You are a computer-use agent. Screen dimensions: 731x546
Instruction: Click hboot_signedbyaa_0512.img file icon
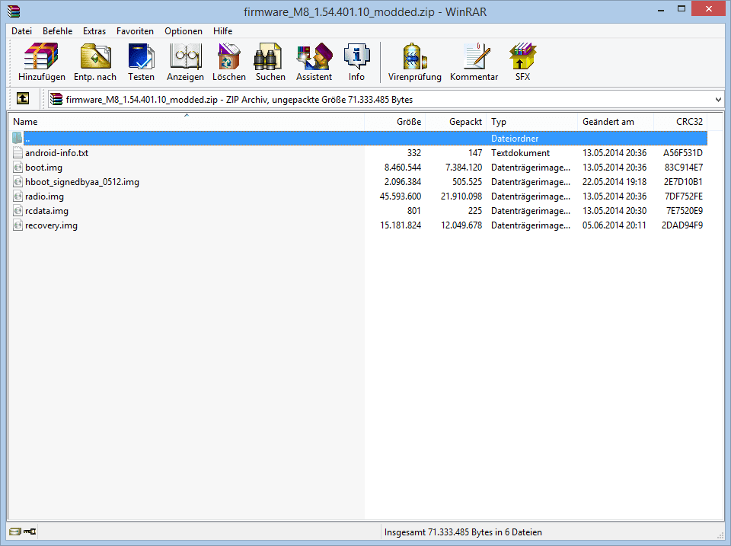18,182
